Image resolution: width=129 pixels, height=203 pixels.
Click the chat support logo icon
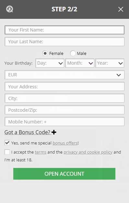tap(9, 9)
